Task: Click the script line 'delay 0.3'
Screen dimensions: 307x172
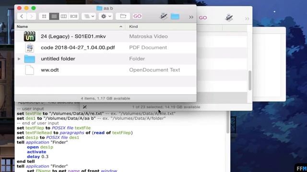Action: tap(37, 157)
